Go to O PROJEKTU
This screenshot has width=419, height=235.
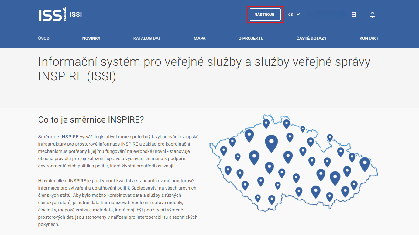pos(251,38)
